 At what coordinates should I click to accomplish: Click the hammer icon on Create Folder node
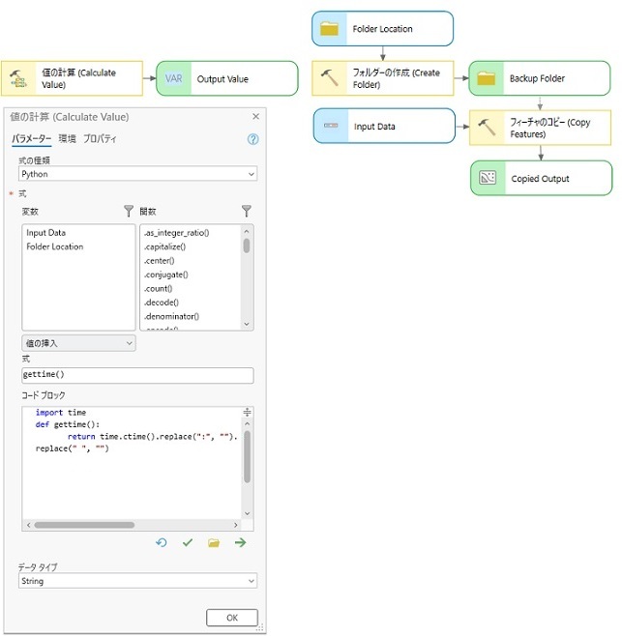point(330,79)
